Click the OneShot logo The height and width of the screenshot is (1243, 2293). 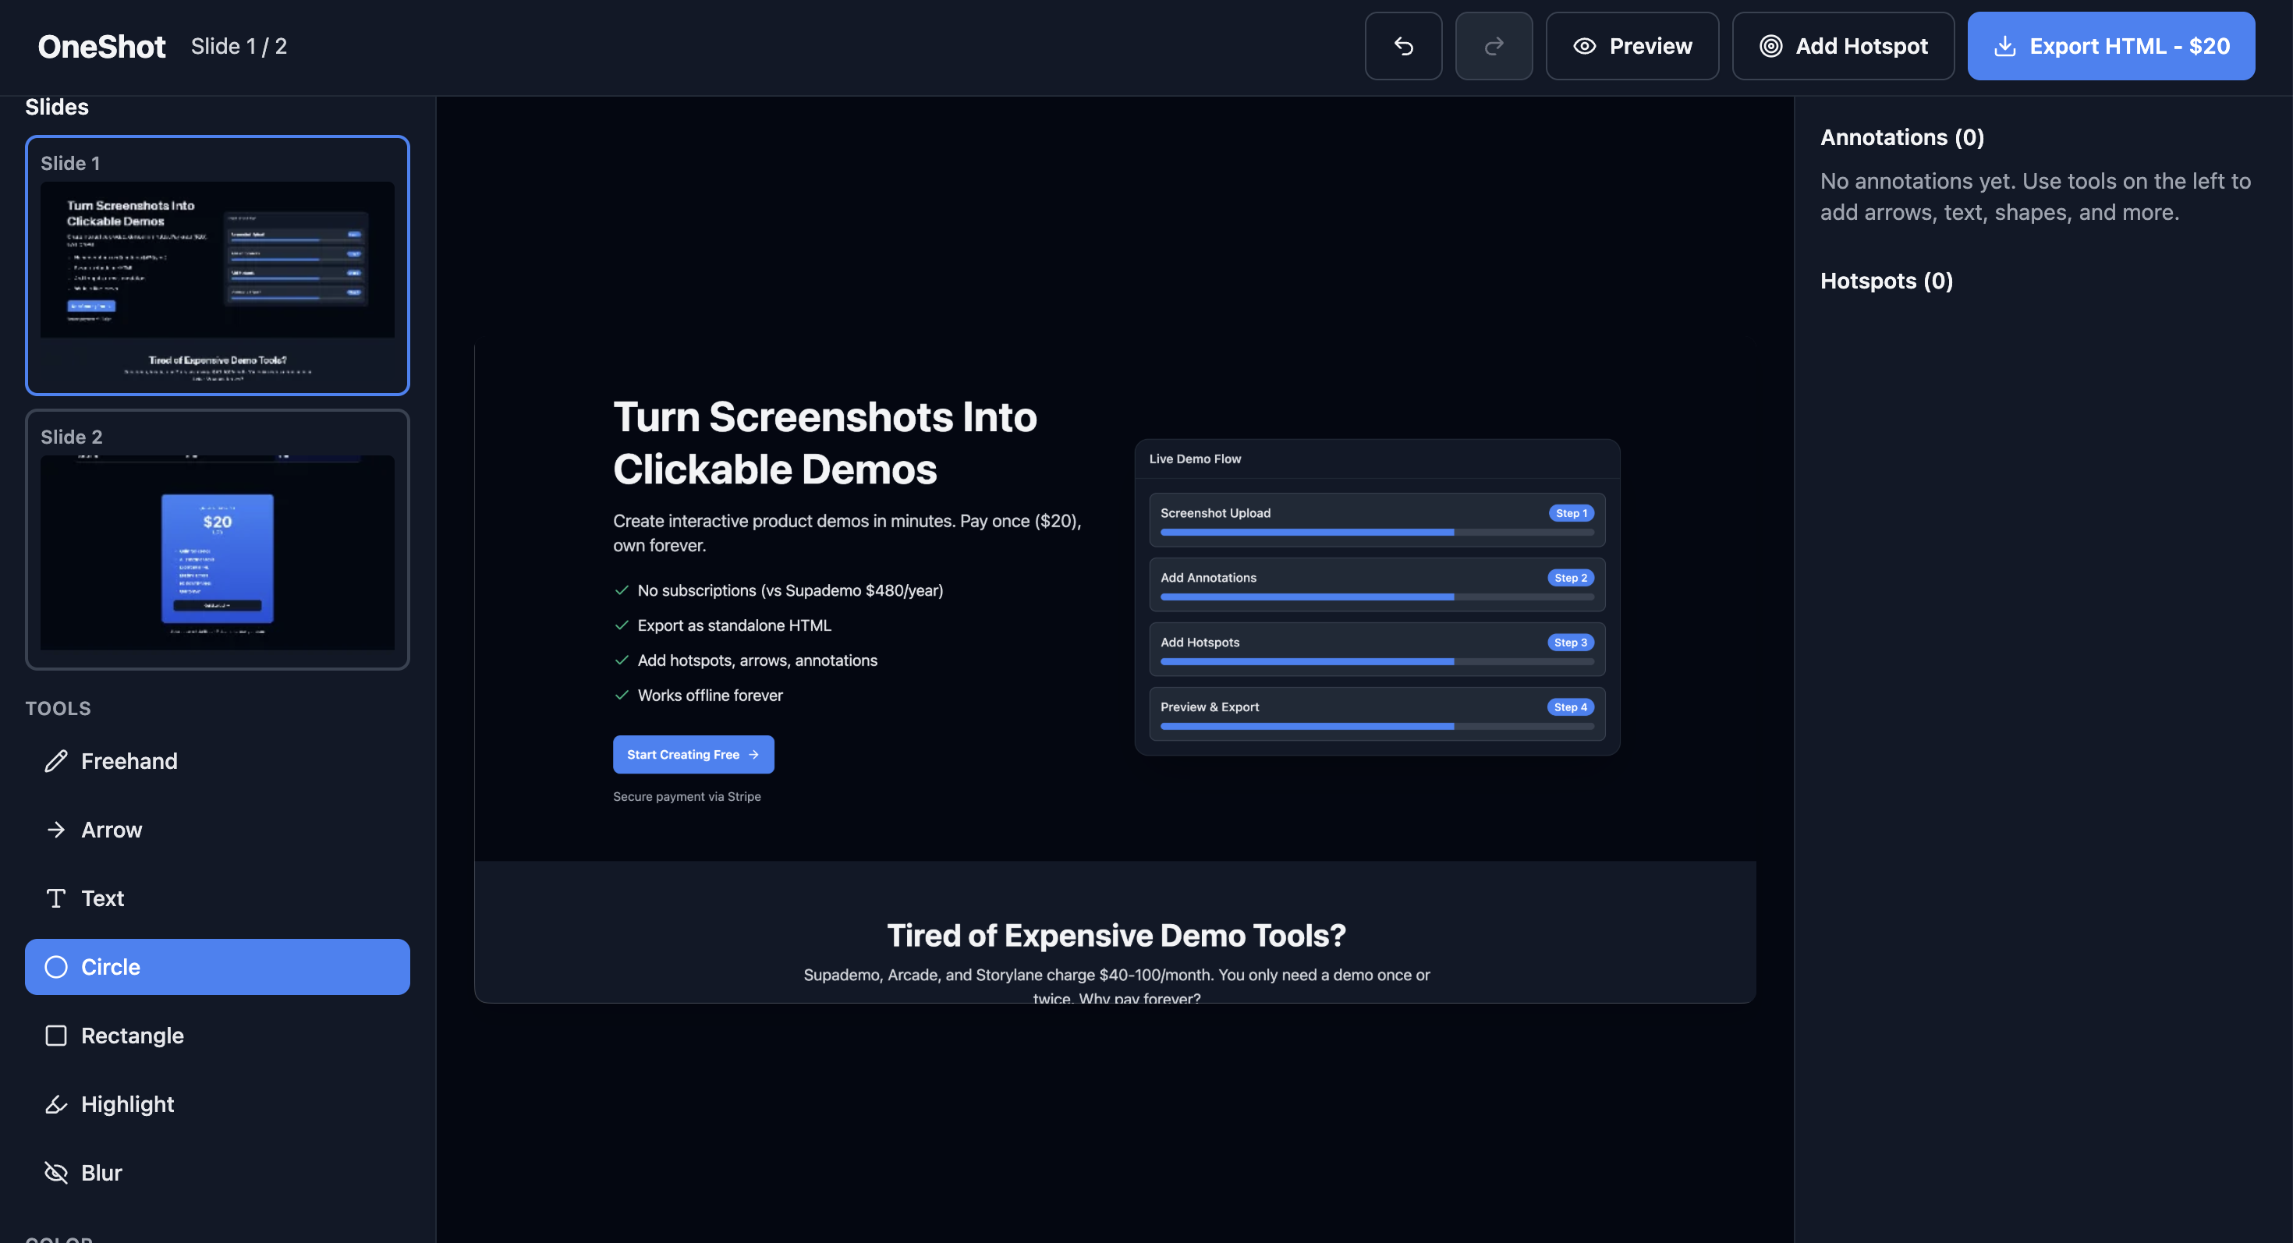[101, 45]
